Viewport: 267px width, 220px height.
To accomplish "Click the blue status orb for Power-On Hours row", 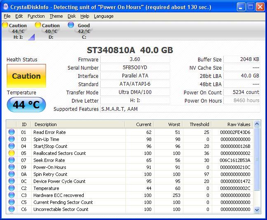I will 12,167.
